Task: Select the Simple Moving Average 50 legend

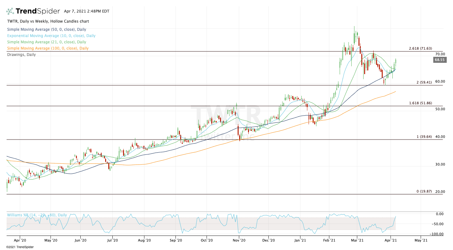Action: 46,30
